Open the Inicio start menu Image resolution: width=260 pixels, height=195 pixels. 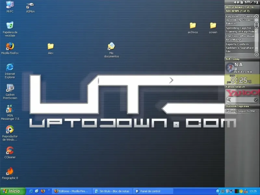(13, 191)
